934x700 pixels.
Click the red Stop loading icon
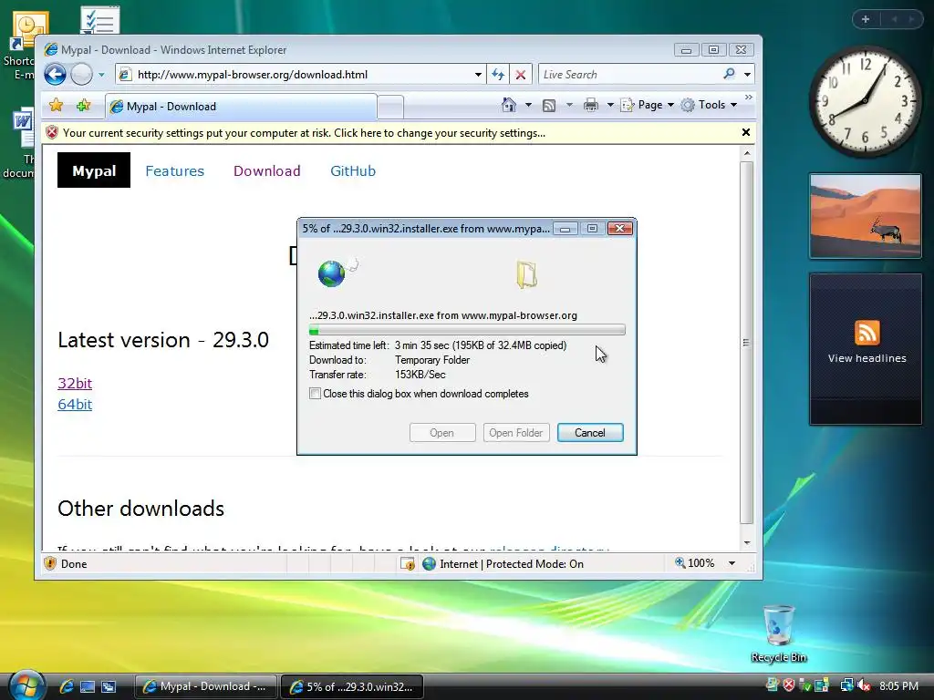(x=521, y=75)
